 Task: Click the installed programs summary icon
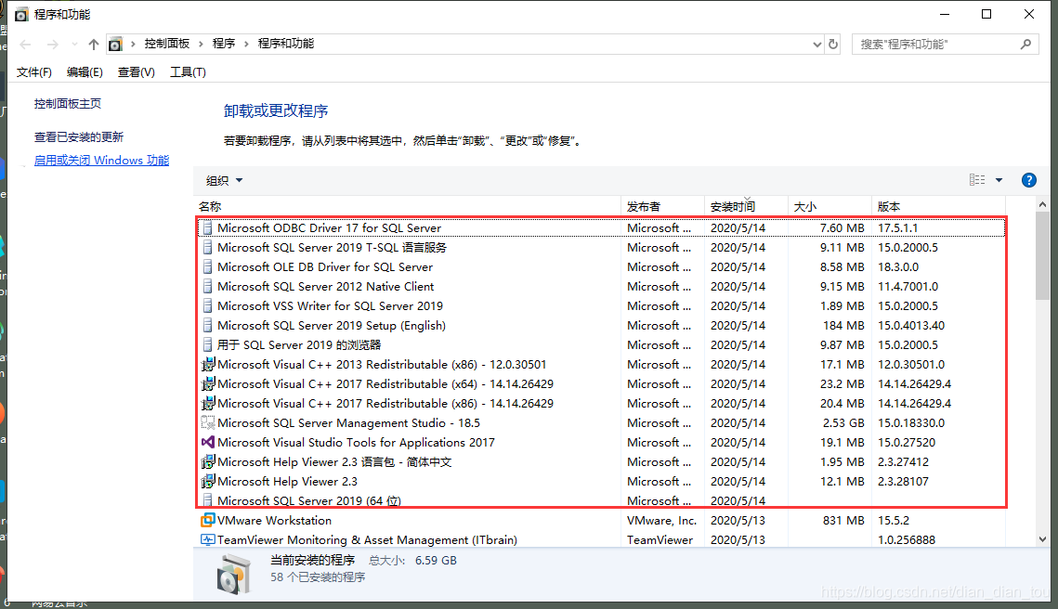point(234,574)
